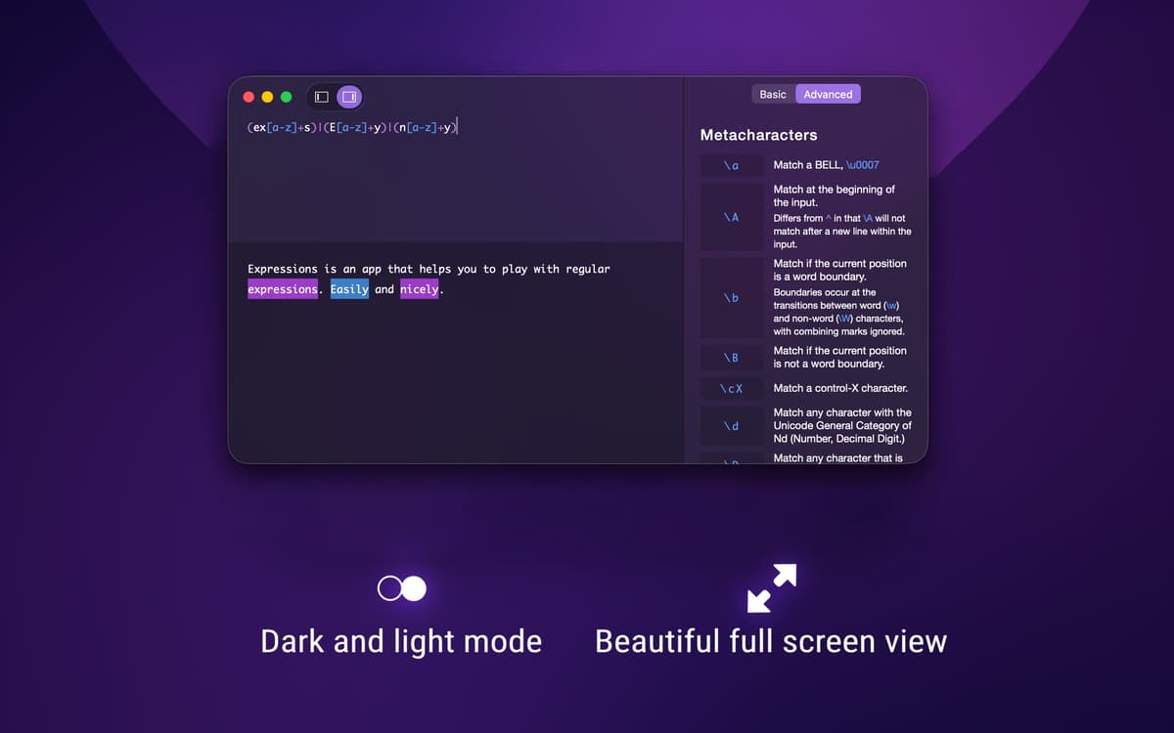The image size is (1174, 733).
Task: Select the lowercase \a BELL metacharacter cell
Action: coord(731,165)
